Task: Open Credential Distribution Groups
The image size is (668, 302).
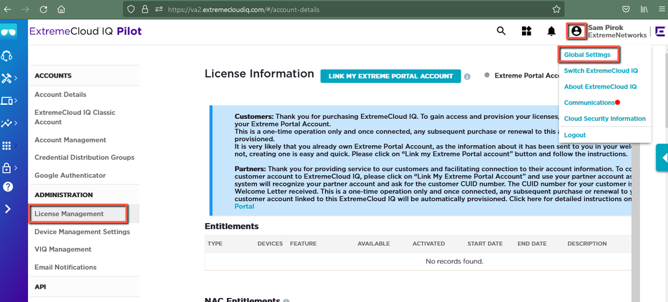Action: 84,158
